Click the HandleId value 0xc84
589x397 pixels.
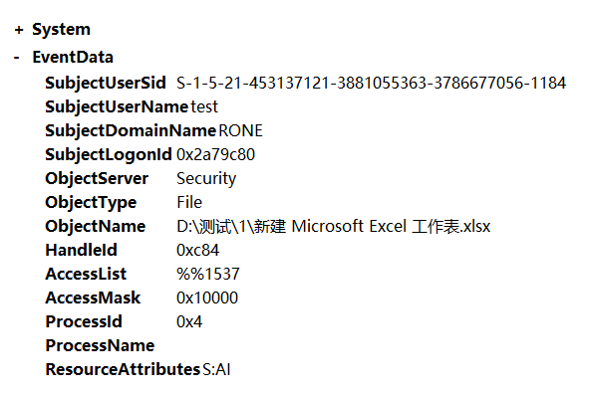click(197, 250)
